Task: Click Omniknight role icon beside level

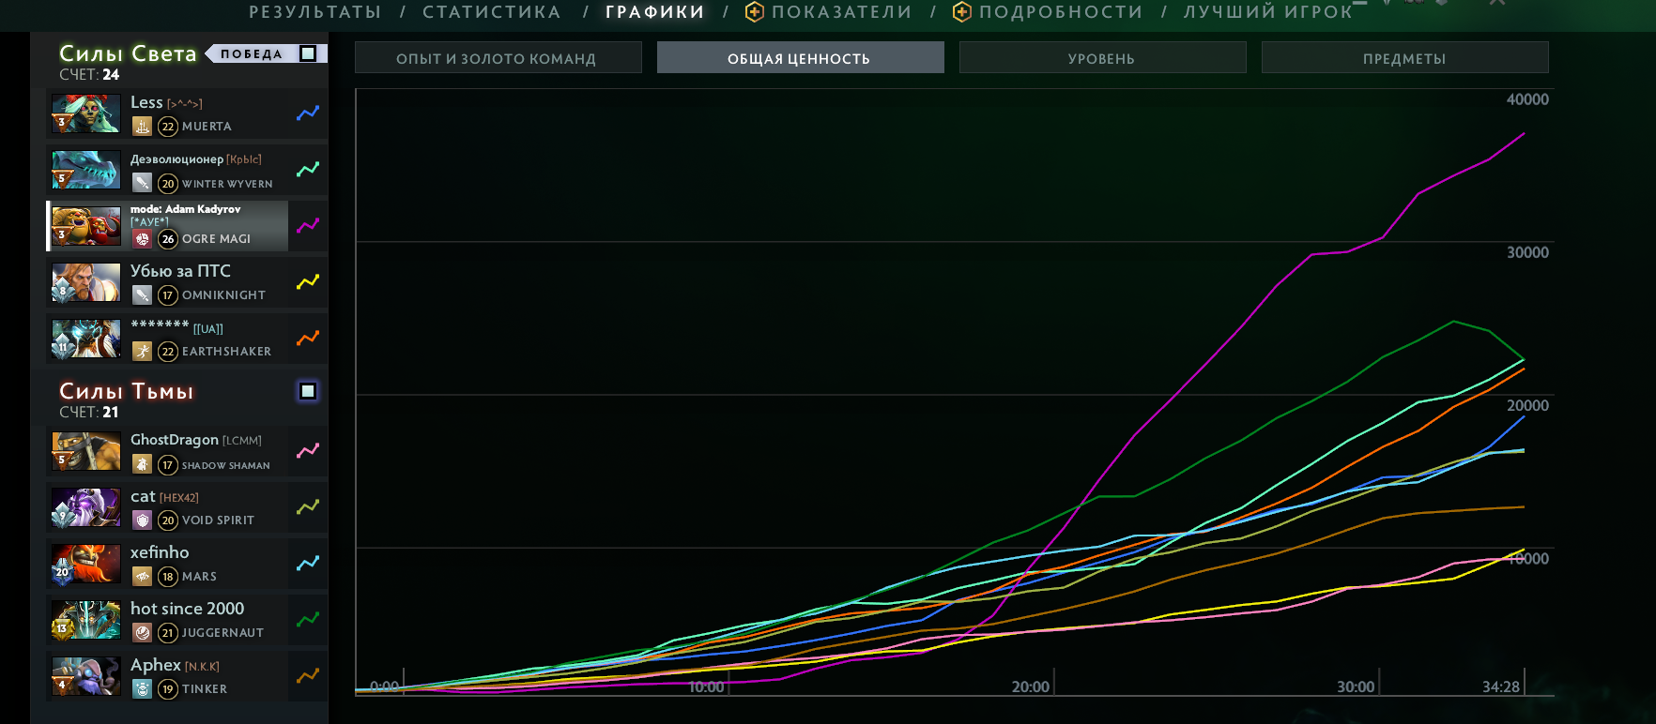Action: pyautogui.click(x=142, y=295)
